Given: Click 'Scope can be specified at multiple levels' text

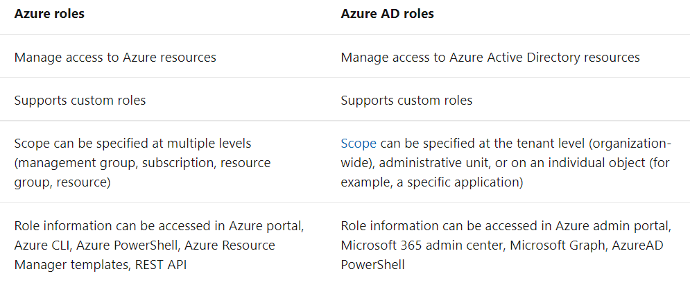Looking at the screenshot, I should coord(132,144).
